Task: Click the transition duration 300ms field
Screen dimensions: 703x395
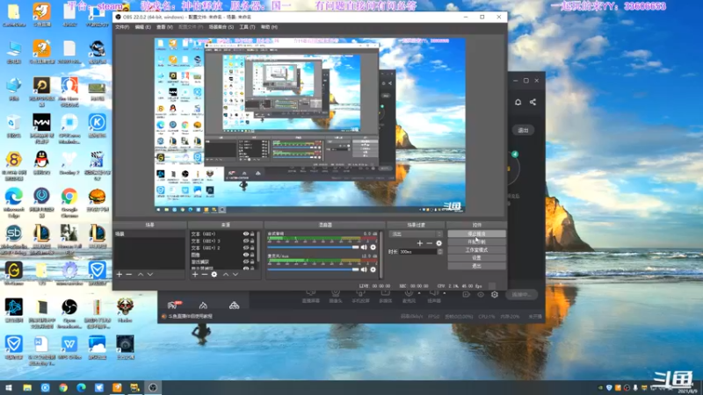Action: 417,252
